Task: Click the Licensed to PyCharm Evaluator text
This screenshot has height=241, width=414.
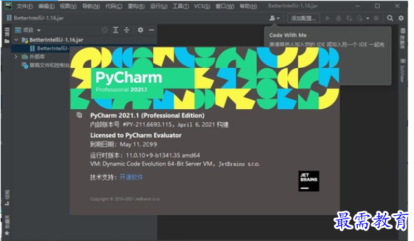Action: 136,135
